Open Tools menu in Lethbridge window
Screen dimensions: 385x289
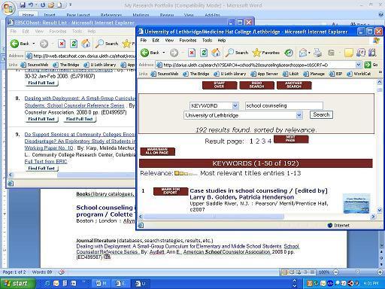point(207,40)
